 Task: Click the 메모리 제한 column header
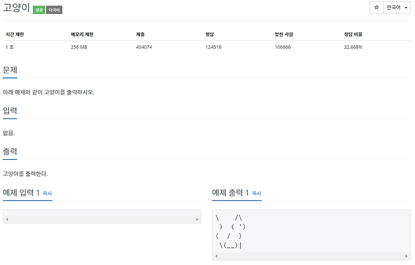click(82, 34)
